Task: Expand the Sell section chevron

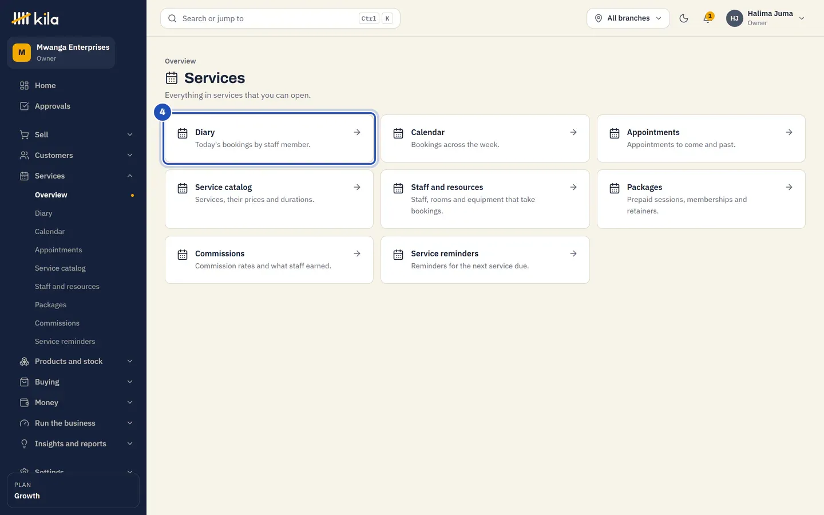Action: [x=130, y=134]
